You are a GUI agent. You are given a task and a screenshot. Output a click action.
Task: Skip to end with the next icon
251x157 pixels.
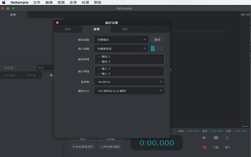[227, 147]
